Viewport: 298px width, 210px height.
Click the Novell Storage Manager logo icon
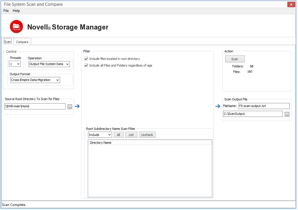coord(16,27)
